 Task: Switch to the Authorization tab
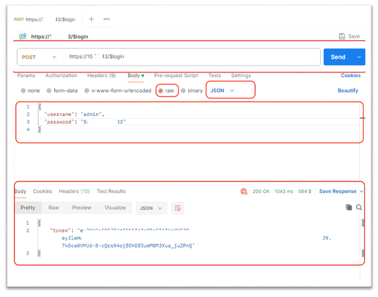(61, 75)
